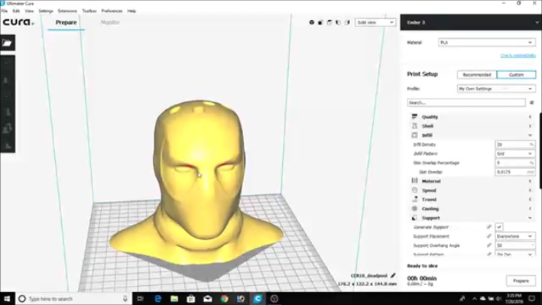Open the Settings menu

coord(46,11)
